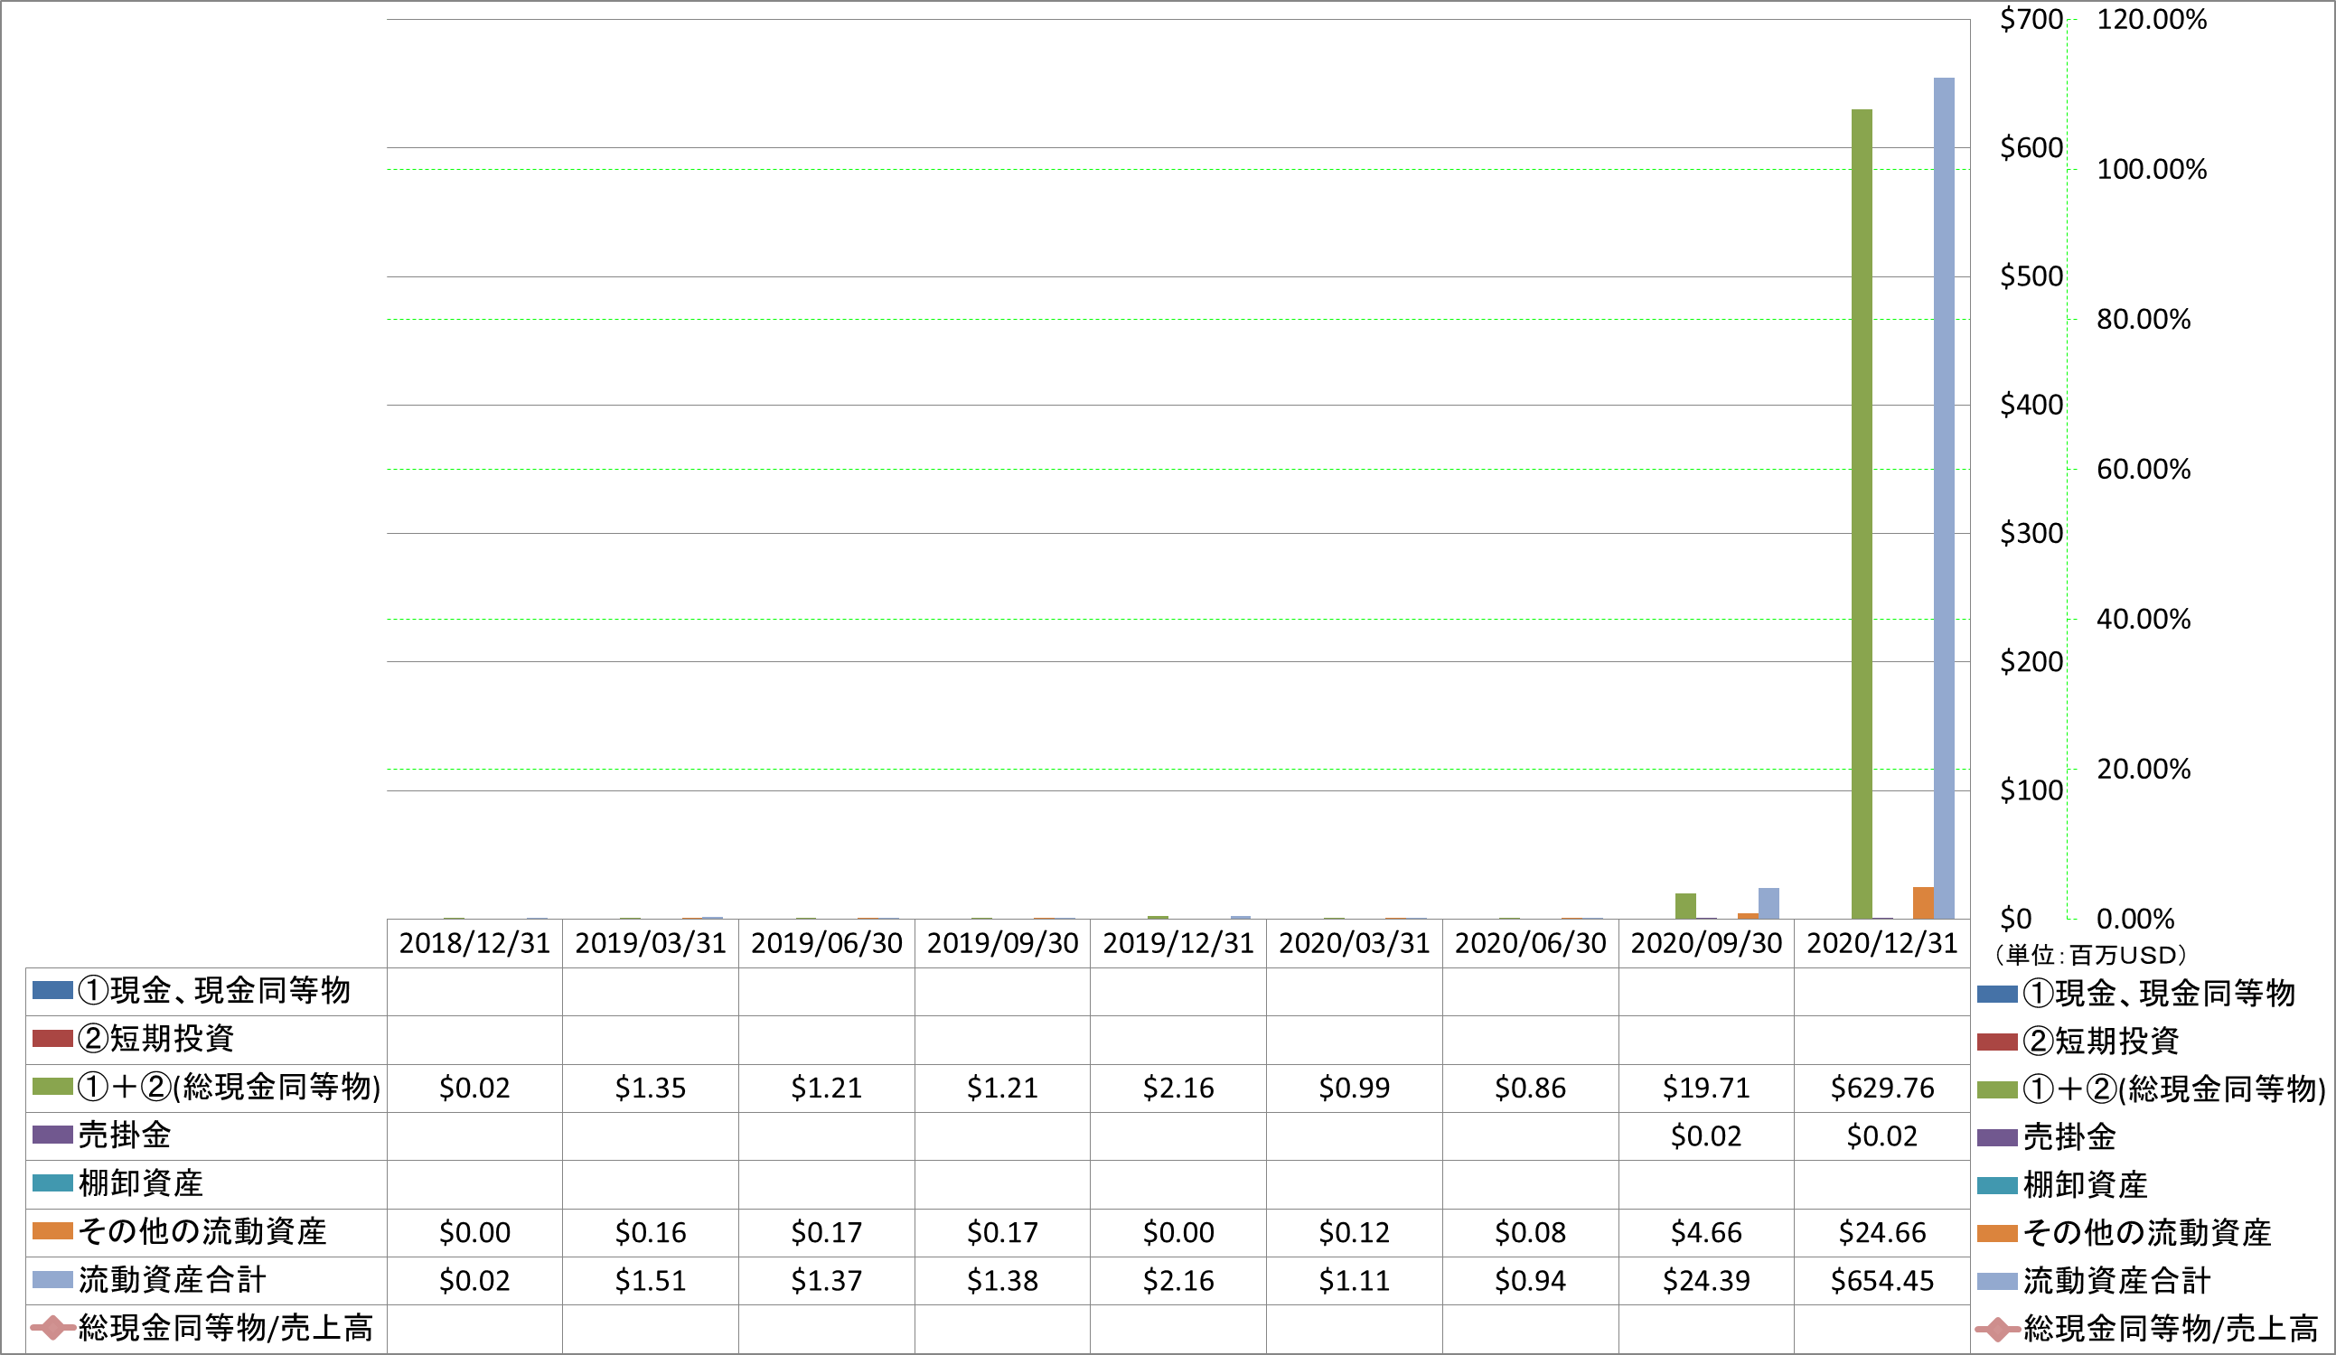Click the $24.66 cell in the table
2336x1355 pixels.
point(1881,1233)
